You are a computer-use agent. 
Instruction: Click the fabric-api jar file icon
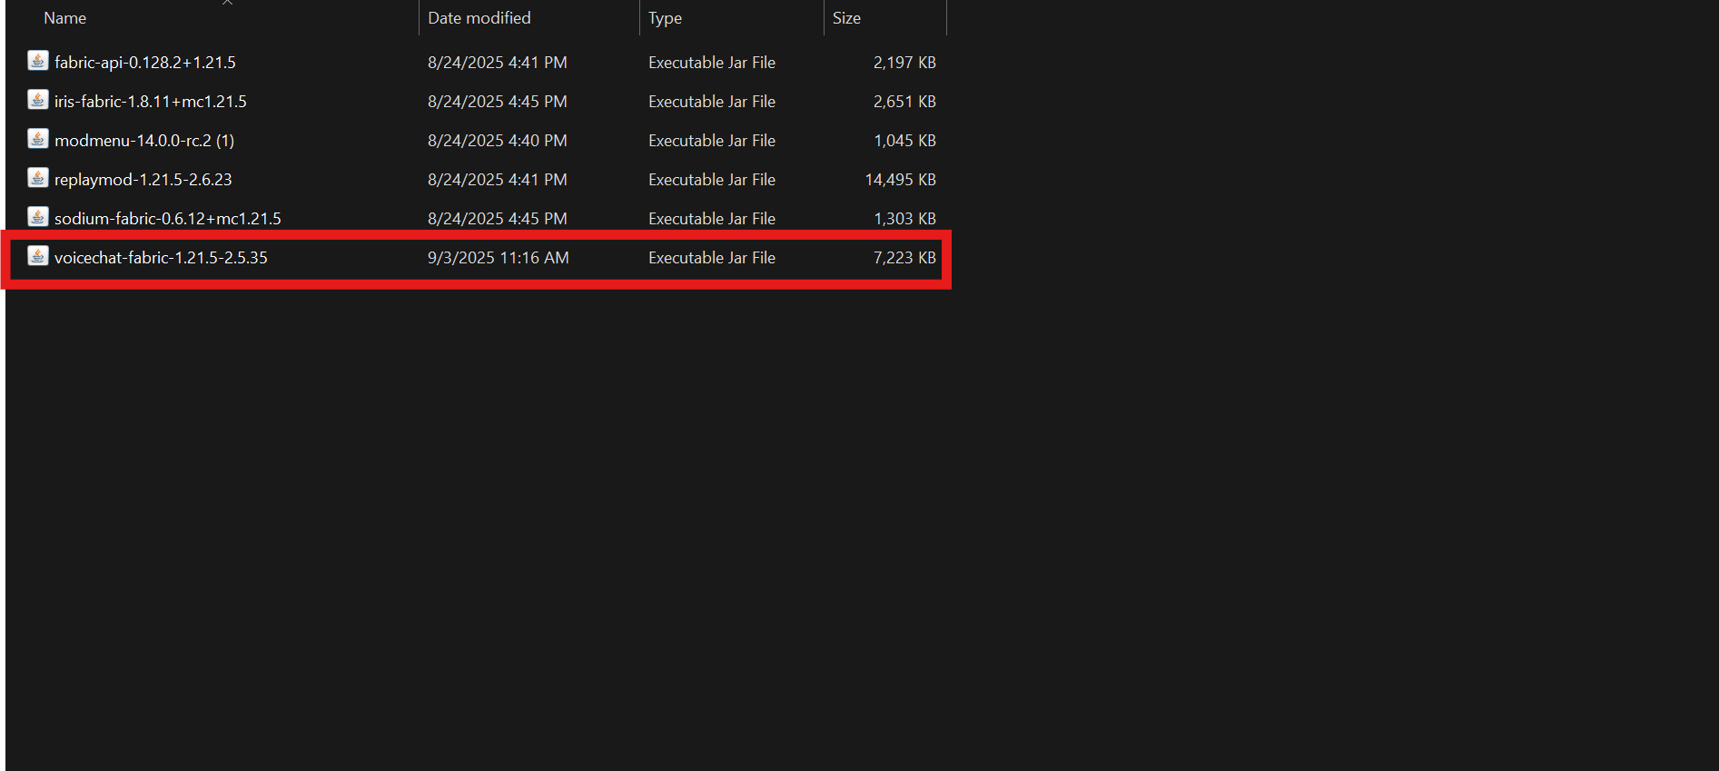[37, 61]
